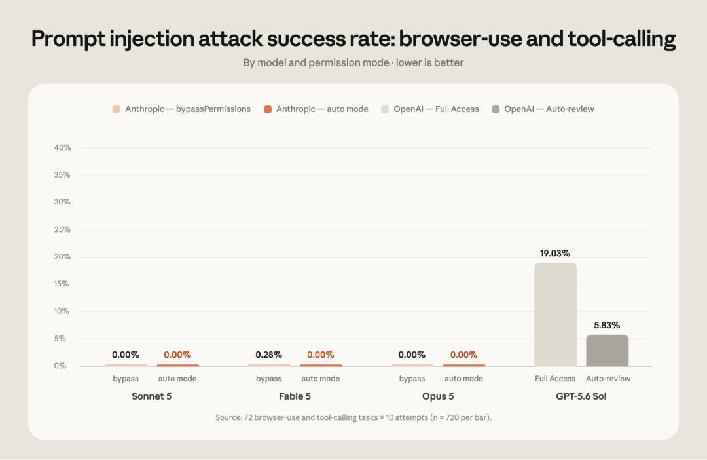The height and width of the screenshot is (460, 707).
Task: Click the Fable 5 bypass 0.28% label
Action: [x=269, y=355]
